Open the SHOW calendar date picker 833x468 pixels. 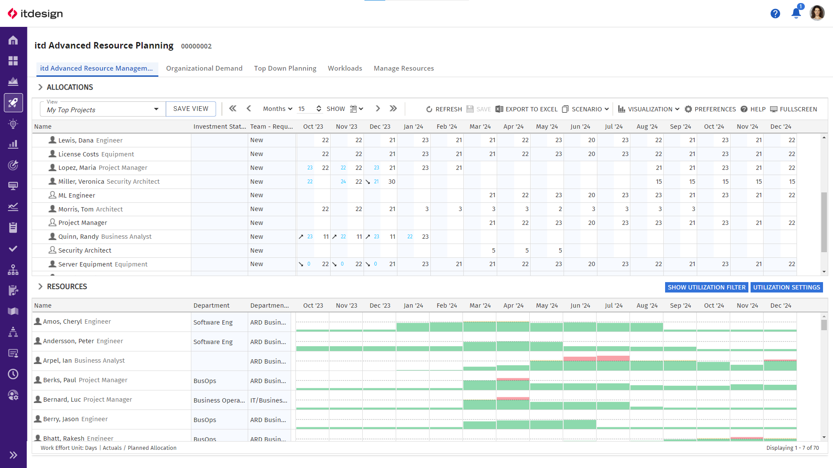tap(356, 109)
